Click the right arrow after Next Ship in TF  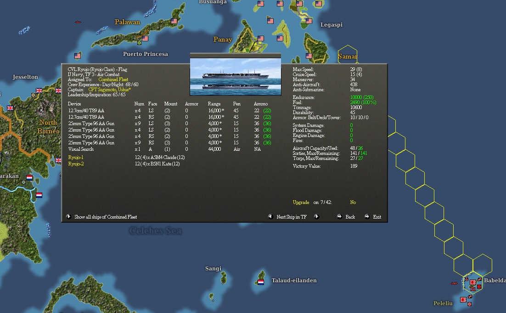pos(316,217)
